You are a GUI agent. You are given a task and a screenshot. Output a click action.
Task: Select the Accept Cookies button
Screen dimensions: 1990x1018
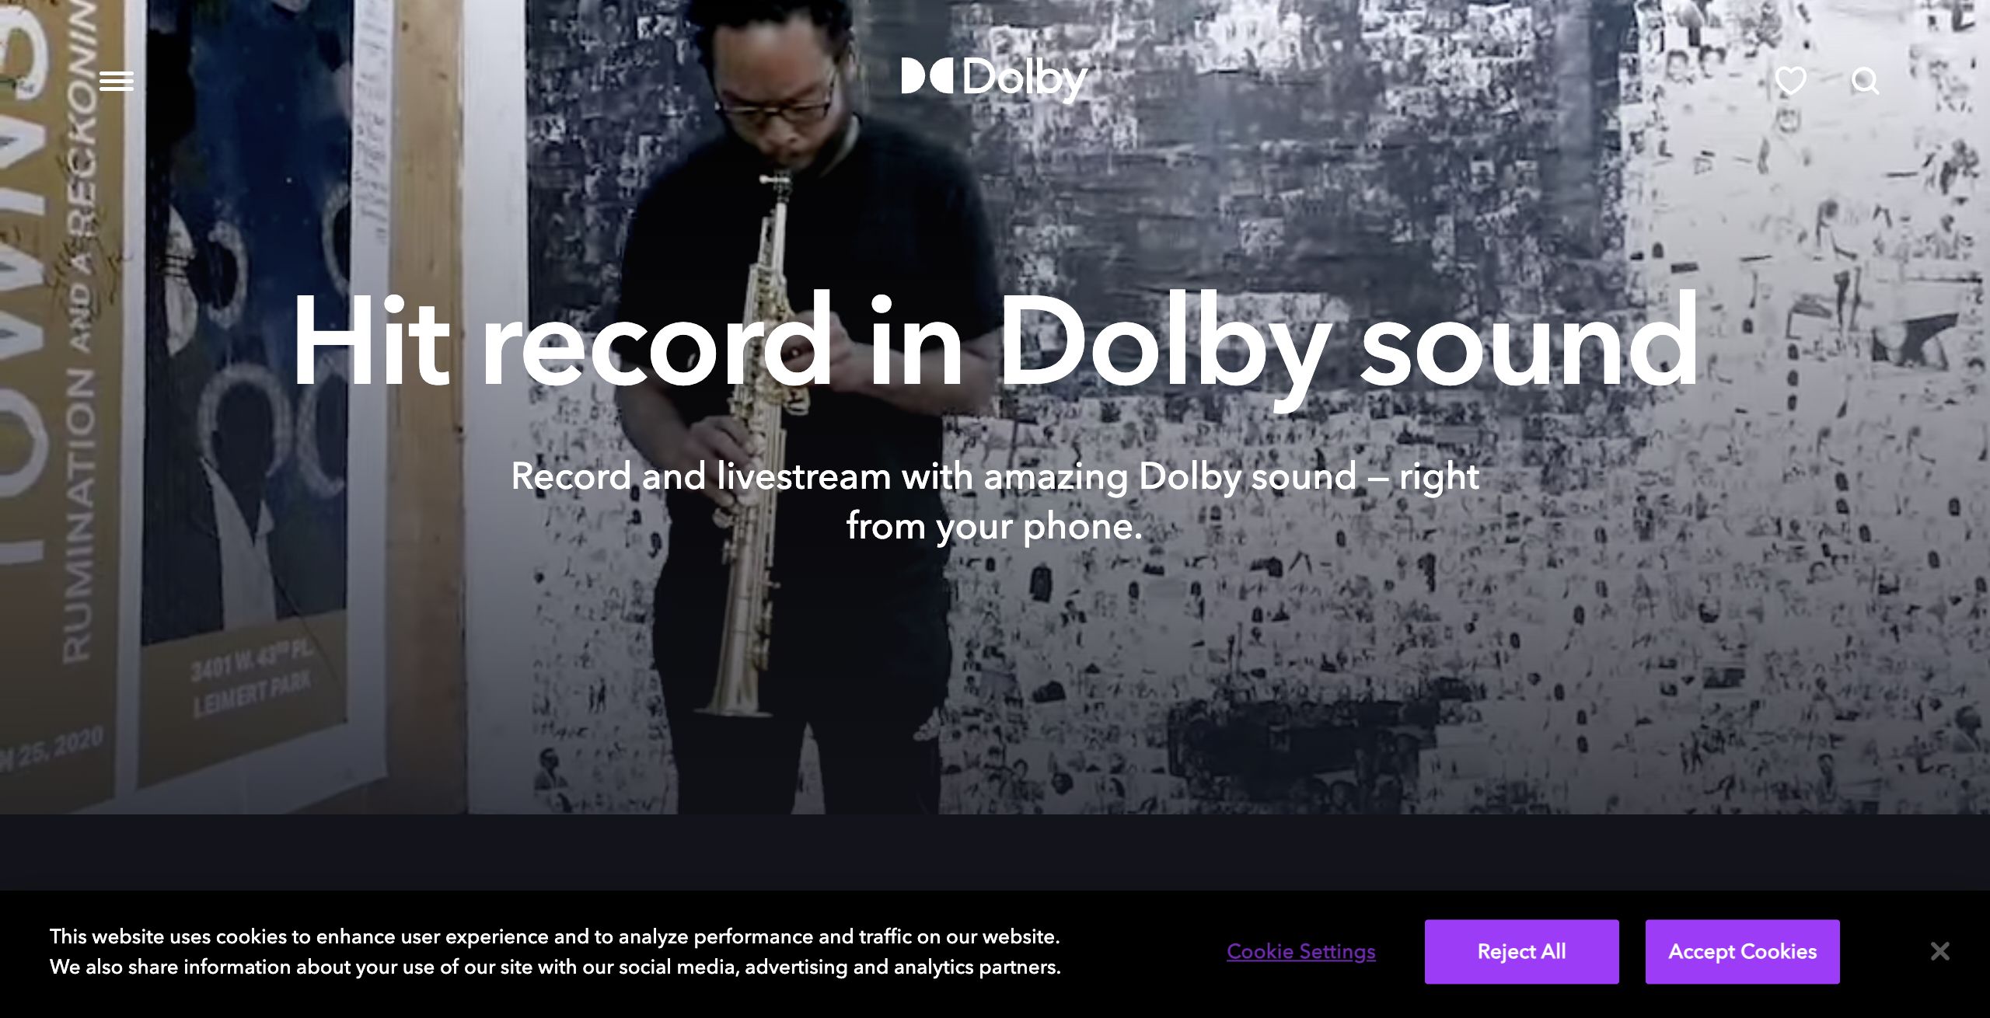1742,951
